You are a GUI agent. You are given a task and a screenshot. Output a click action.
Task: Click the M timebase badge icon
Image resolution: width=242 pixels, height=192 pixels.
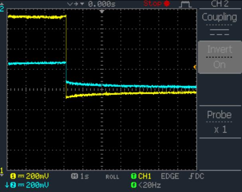[x=74, y=176]
